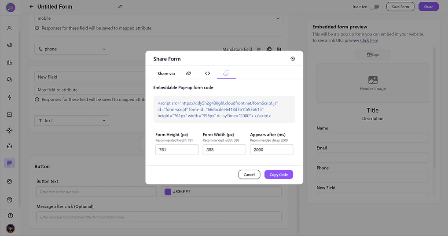Click Cancel in the Share Form dialog
This screenshot has width=448, height=236.
pyautogui.click(x=249, y=175)
